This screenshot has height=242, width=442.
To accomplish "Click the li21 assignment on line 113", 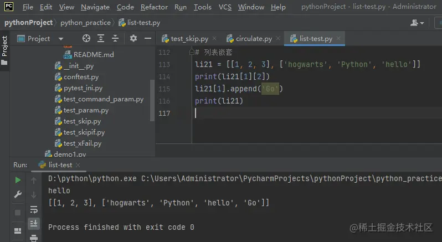I will pos(307,64).
